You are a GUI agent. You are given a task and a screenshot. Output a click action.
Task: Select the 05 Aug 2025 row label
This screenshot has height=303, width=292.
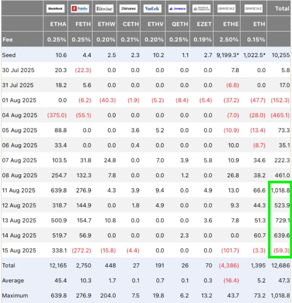[x=20, y=130]
